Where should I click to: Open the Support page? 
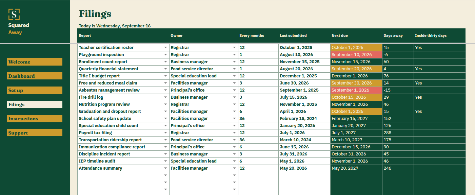click(35, 133)
